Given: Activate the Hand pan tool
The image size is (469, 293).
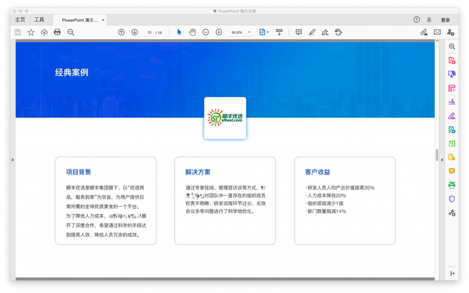Looking at the screenshot, I should 192,32.
